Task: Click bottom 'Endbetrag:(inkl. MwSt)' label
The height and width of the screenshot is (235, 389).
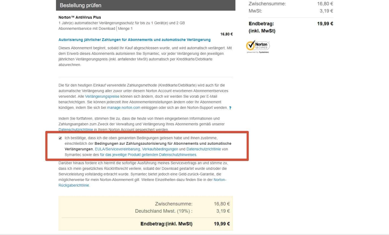Action: [x=166, y=224]
